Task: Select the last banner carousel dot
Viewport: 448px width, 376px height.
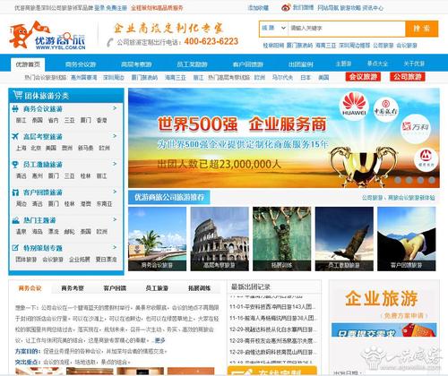Action: (432, 180)
